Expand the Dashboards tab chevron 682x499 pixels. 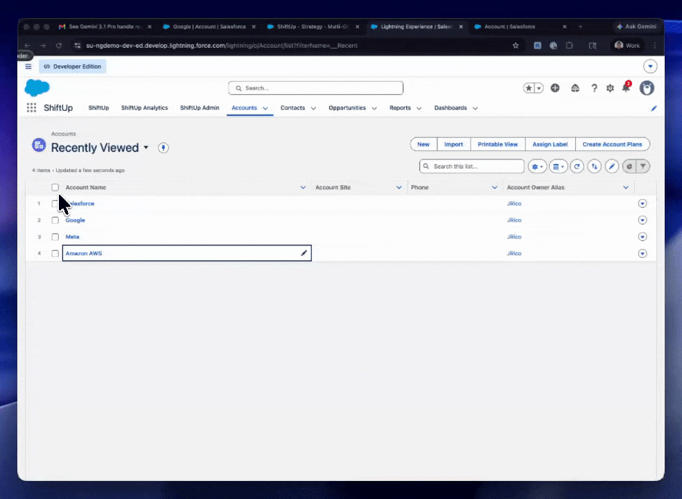[x=475, y=108]
